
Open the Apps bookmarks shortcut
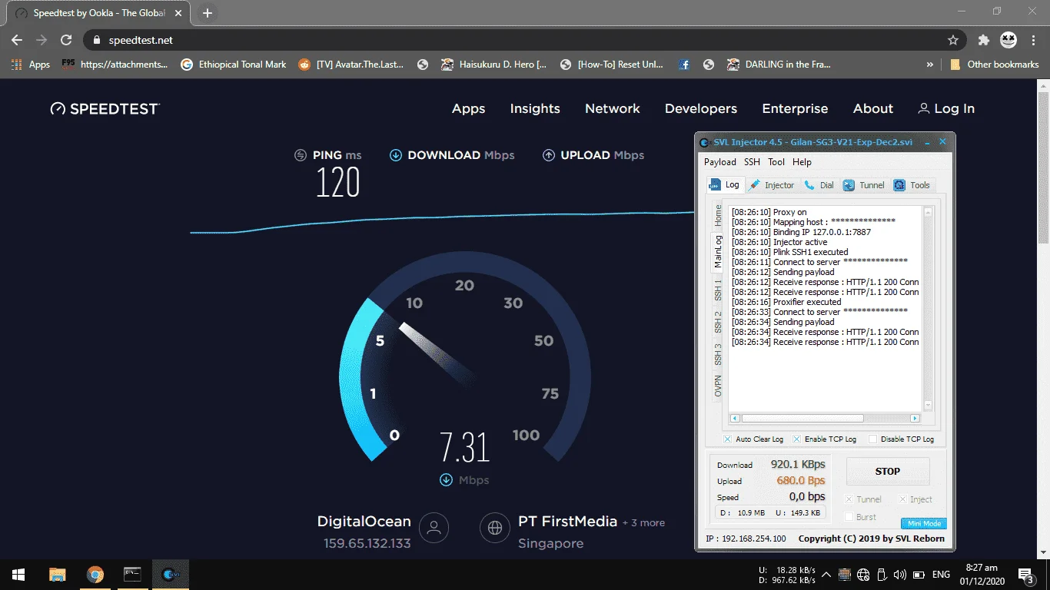point(31,65)
